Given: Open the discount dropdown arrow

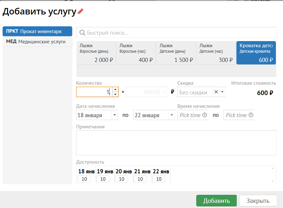Looking at the screenshot, I should tap(222, 92).
